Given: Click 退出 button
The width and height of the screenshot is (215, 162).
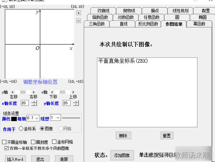Looking at the screenshot, I should [x=40, y=159].
